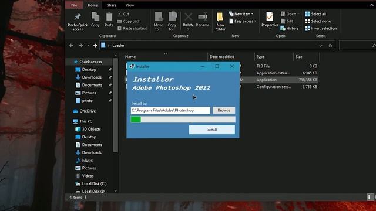The image size is (376, 211).
Task: Click the Browse button in the Installer
Action: [x=224, y=110]
